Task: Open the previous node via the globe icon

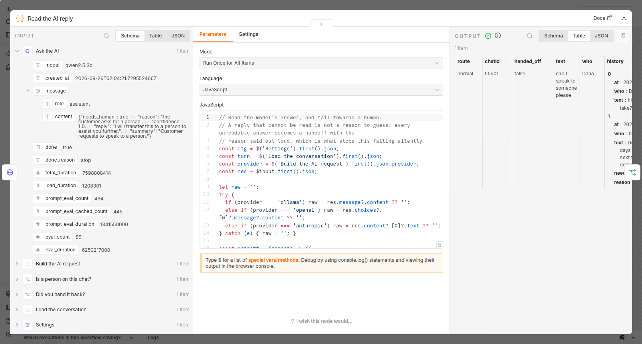Action: point(10,172)
